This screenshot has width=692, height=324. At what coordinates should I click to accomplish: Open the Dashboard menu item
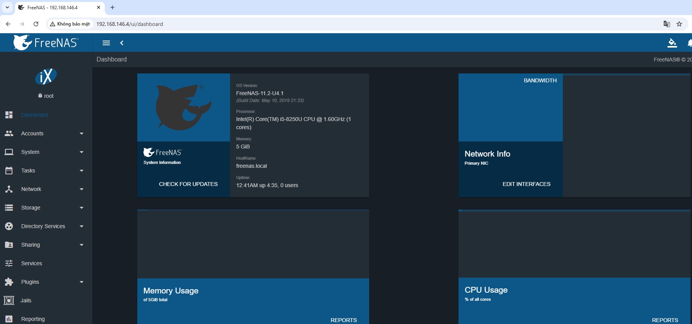34,115
